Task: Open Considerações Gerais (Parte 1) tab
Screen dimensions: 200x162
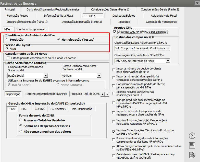Action: [110, 9]
